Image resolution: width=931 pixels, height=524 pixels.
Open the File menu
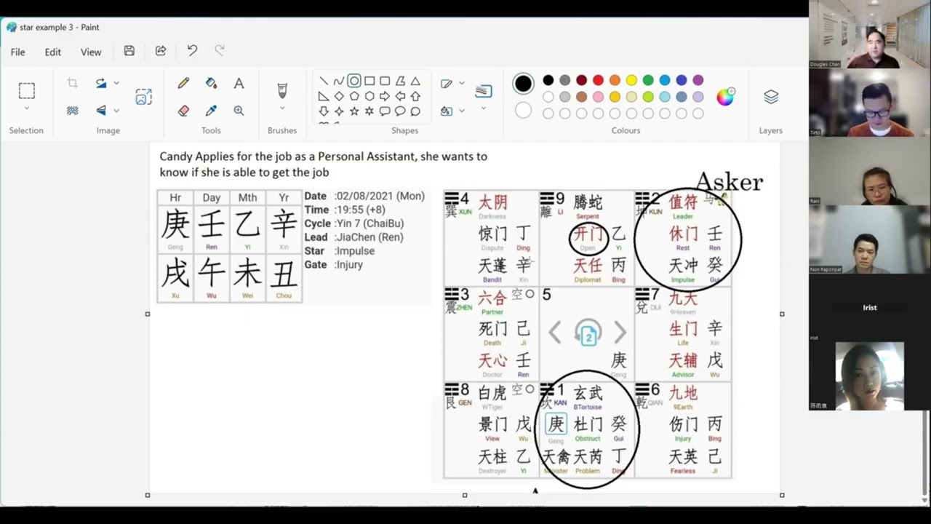tap(18, 52)
